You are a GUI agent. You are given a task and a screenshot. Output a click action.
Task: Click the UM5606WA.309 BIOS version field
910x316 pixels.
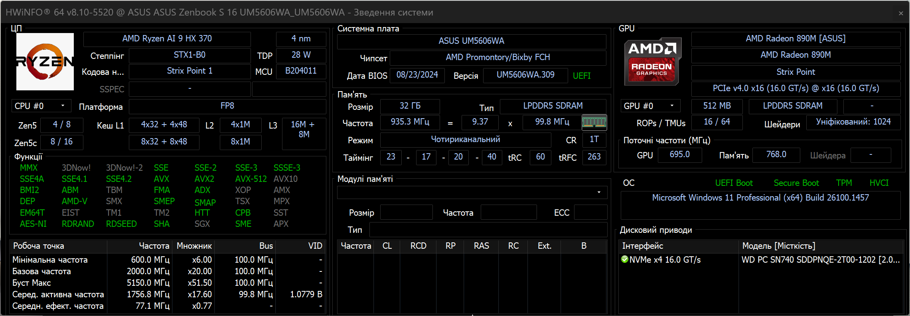525,75
